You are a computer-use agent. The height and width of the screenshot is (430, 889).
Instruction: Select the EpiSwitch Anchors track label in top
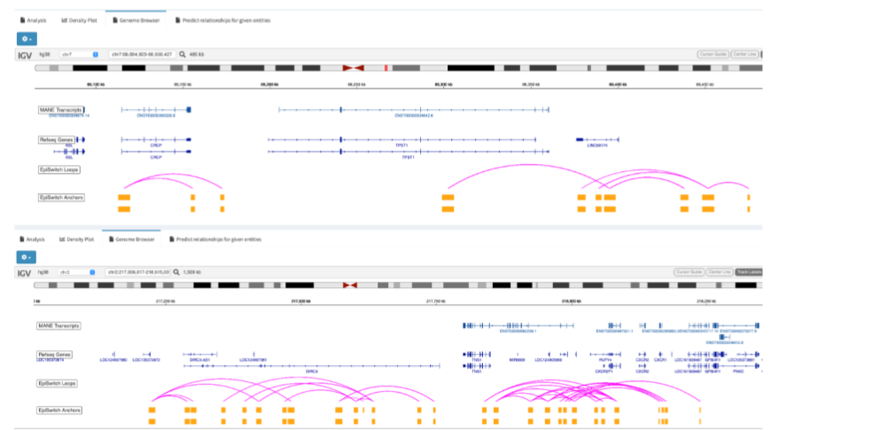[x=61, y=198]
